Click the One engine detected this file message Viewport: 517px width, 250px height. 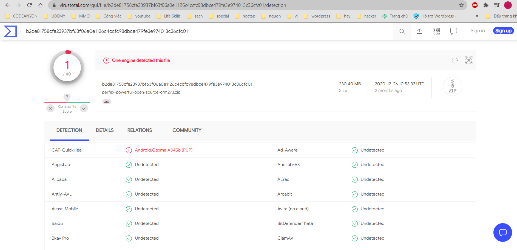(141, 60)
